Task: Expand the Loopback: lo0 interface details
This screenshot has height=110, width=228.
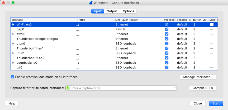Action: coord(13,63)
